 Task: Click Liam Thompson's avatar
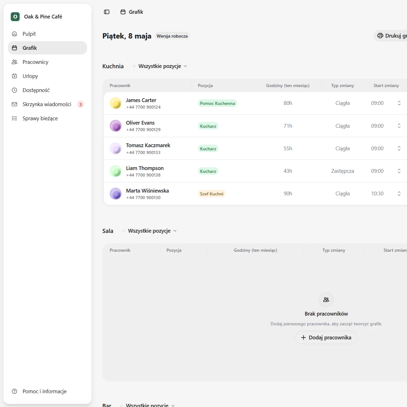pyautogui.click(x=116, y=171)
